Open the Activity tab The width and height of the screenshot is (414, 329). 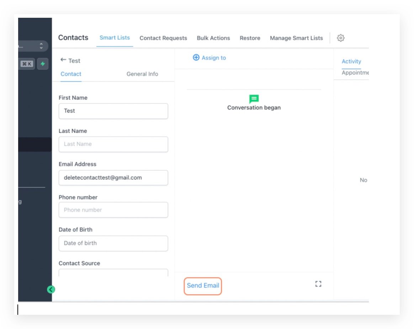[x=351, y=61]
